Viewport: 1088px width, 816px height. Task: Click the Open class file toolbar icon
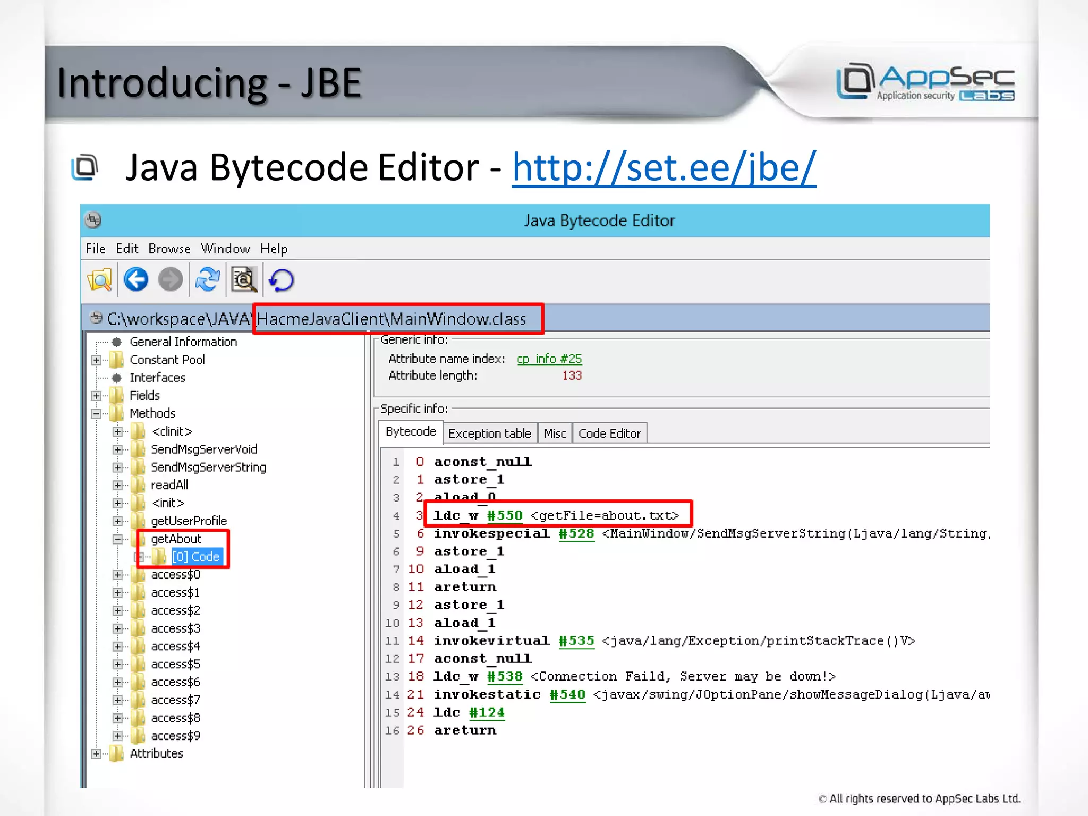click(x=100, y=279)
